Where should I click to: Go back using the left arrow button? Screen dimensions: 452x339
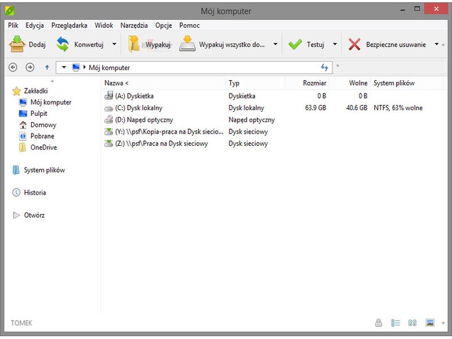coord(13,68)
